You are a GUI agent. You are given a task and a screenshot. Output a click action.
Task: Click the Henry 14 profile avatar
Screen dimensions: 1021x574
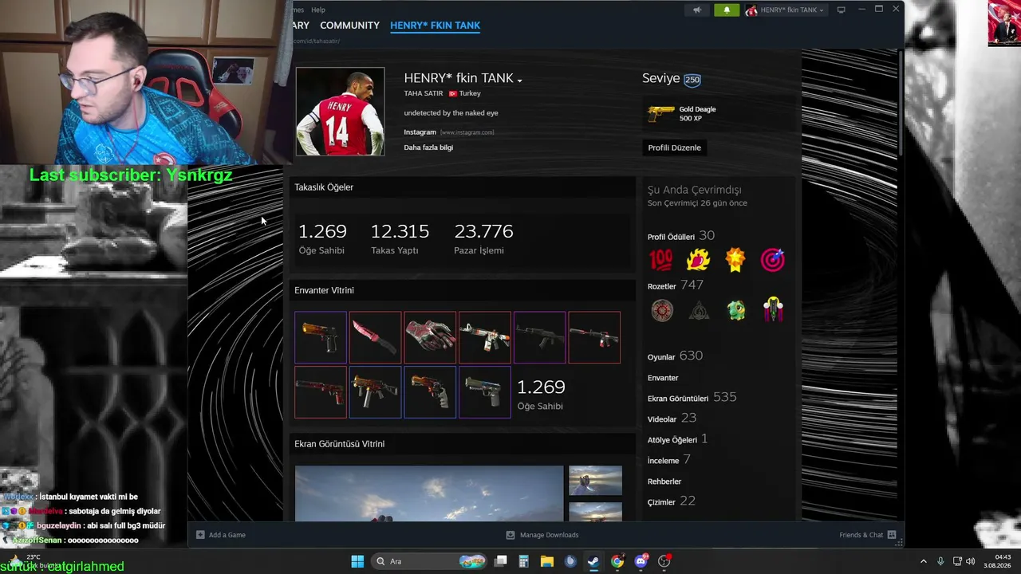(x=341, y=112)
